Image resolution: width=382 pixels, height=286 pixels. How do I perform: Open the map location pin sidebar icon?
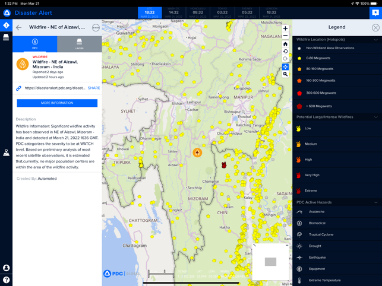[6, 152]
